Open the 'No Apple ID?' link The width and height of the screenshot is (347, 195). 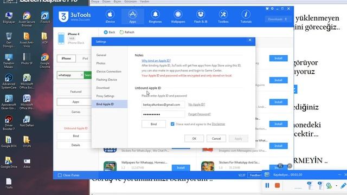click(196, 105)
